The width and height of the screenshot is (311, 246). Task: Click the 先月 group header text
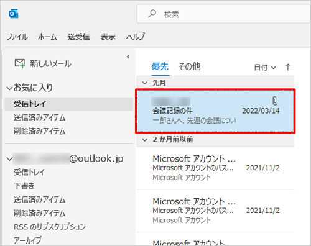159,83
